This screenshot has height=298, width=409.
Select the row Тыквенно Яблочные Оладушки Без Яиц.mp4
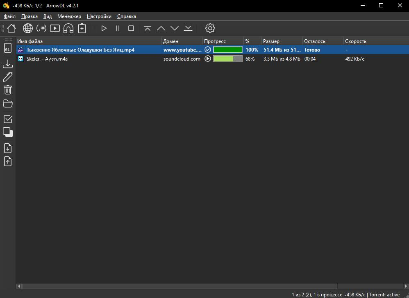click(x=212, y=50)
